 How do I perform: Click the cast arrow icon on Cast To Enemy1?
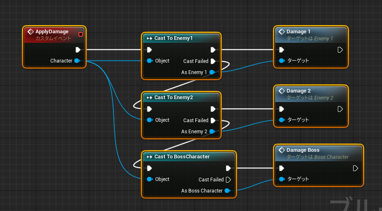[149, 38]
